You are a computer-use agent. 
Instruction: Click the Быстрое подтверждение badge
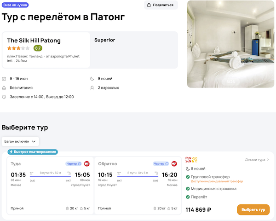33,152
